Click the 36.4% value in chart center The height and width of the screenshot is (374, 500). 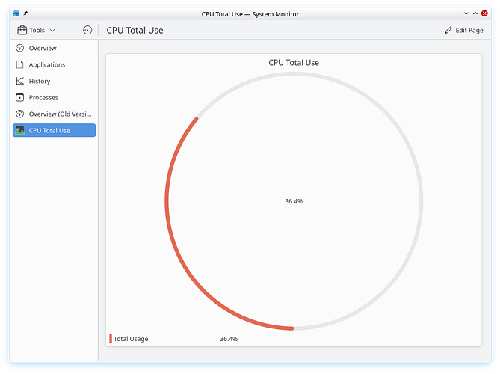pyautogui.click(x=294, y=201)
